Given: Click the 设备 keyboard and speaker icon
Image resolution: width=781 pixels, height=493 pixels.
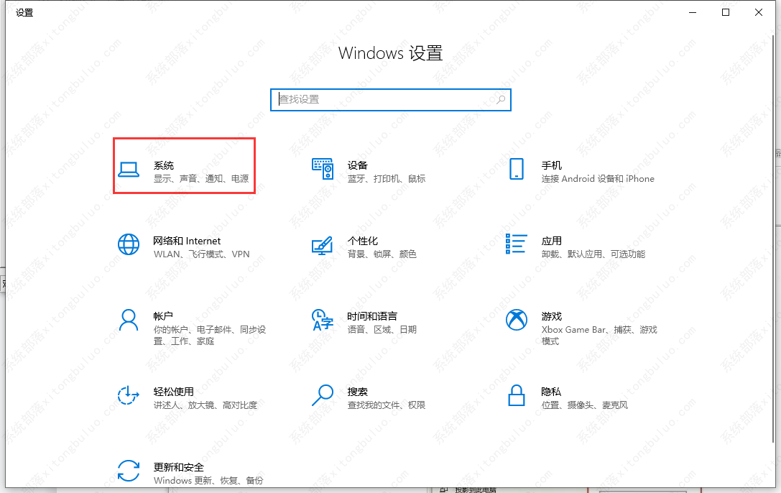Looking at the screenshot, I should coord(323,169).
